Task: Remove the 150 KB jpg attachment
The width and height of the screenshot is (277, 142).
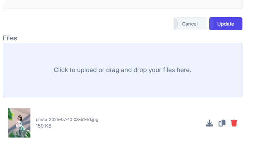Action: click(x=234, y=123)
